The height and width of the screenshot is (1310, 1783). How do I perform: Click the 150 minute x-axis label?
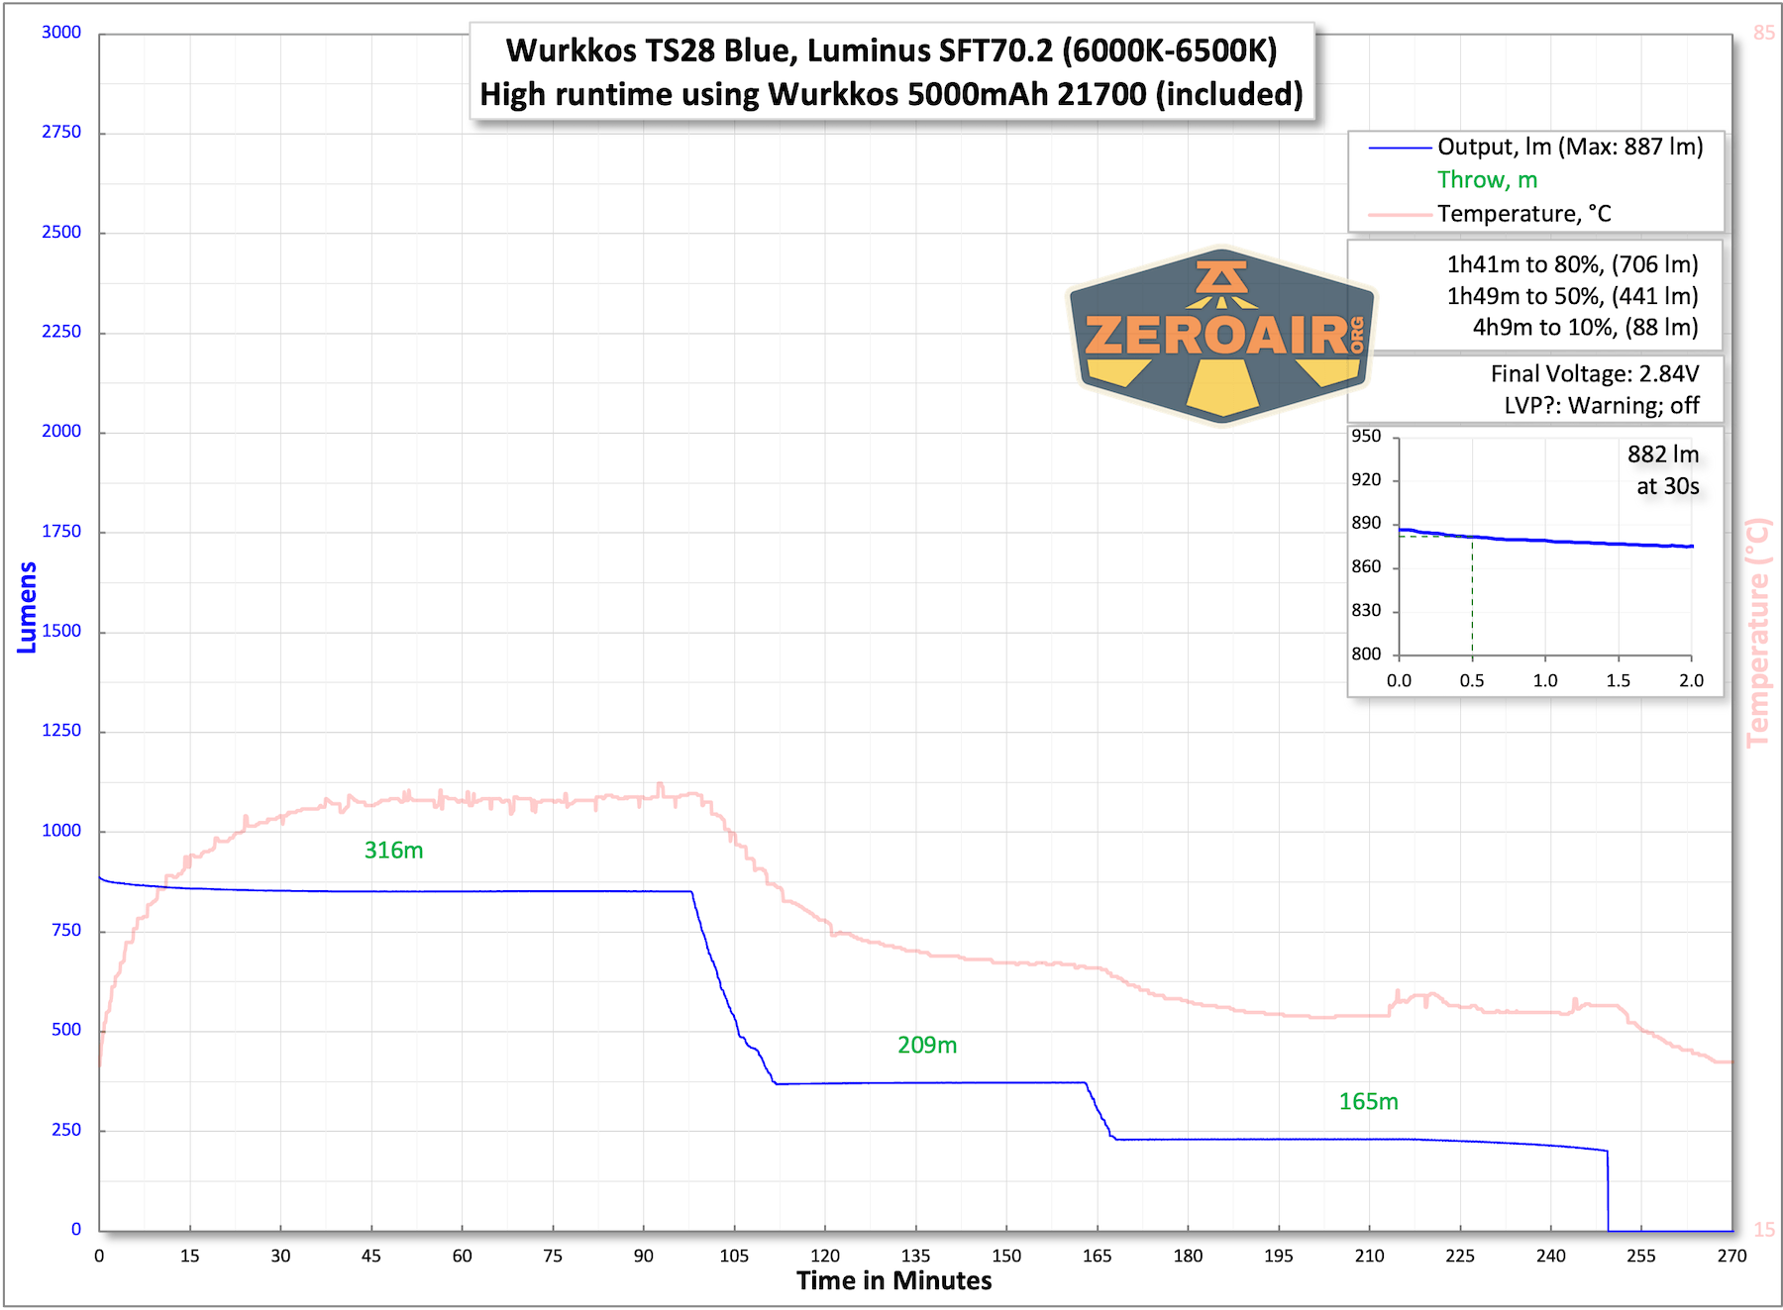point(1006,1257)
